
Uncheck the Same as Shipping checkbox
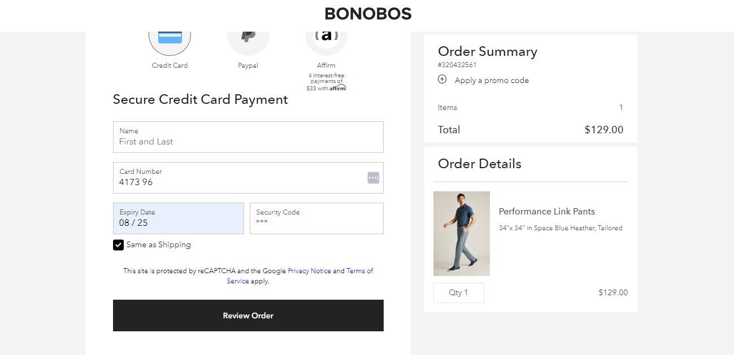coord(119,244)
